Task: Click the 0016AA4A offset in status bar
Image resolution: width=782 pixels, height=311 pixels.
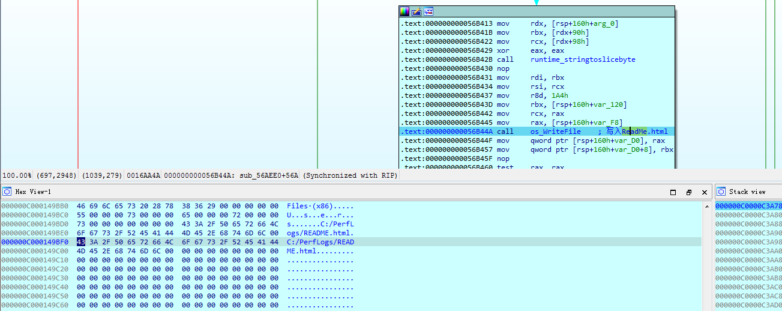Action: pos(143,175)
